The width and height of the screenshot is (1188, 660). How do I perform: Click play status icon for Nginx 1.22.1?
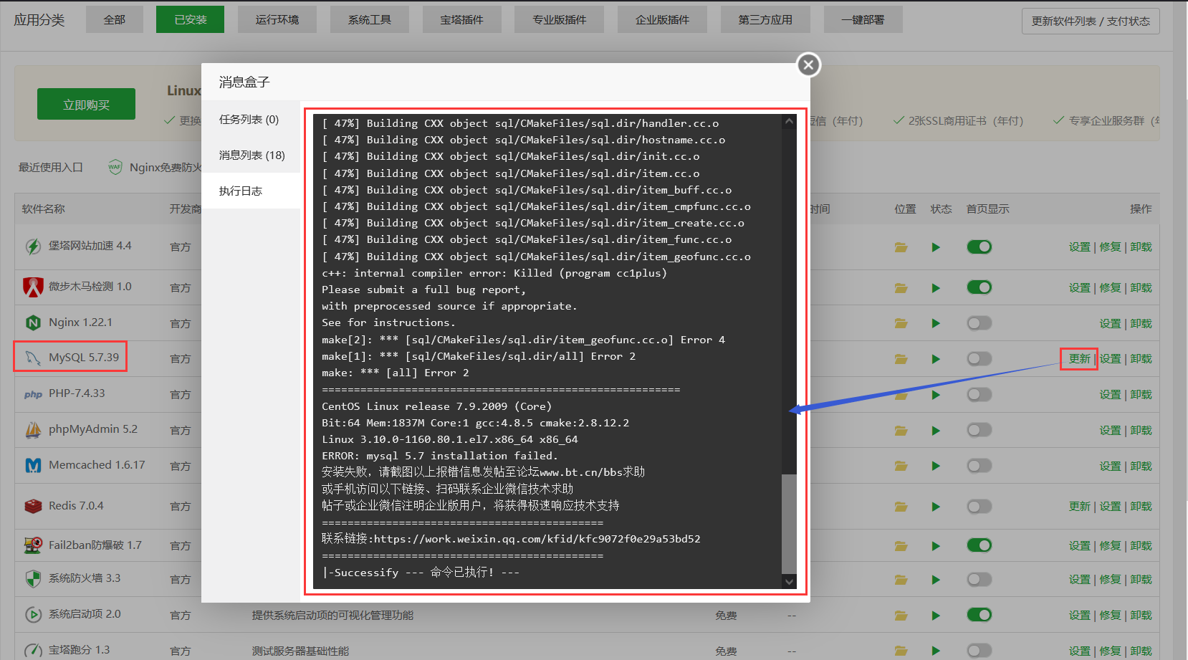click(x=936, y=323)
